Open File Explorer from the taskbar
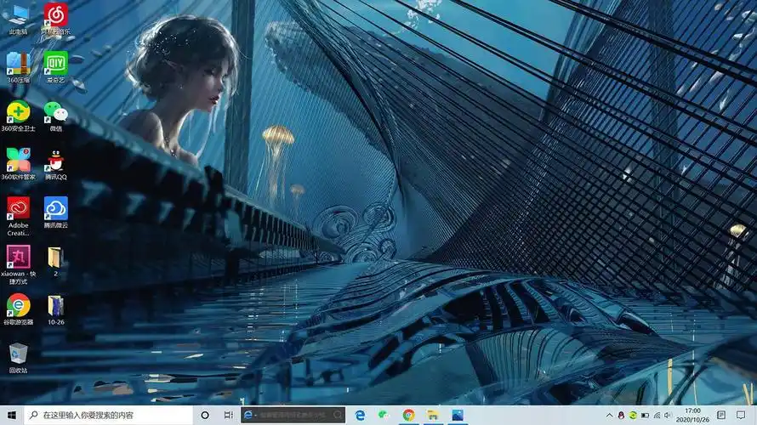 (433, 415)
